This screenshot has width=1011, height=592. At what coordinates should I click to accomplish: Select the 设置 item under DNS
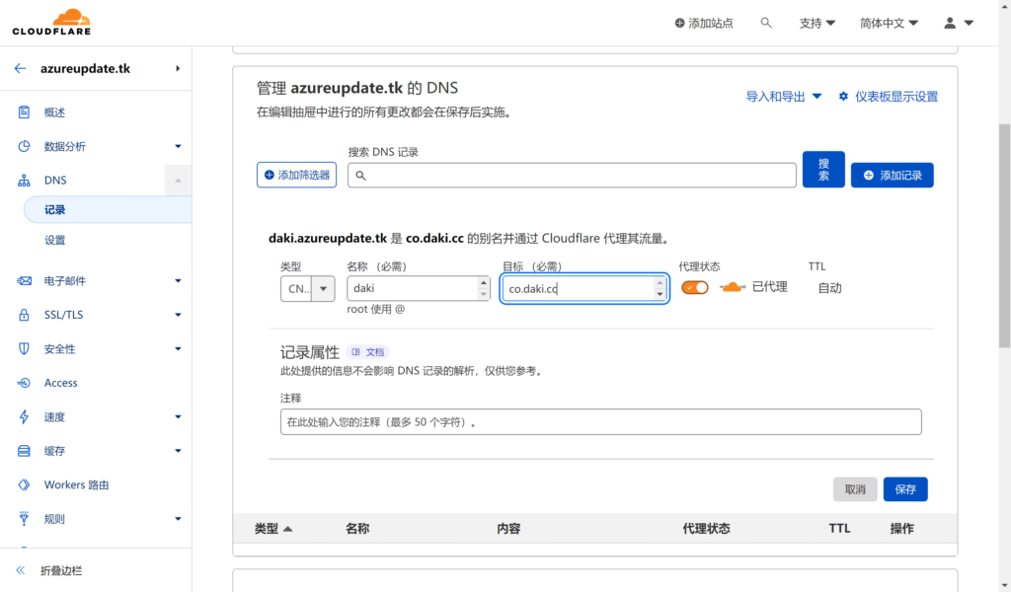55,240
